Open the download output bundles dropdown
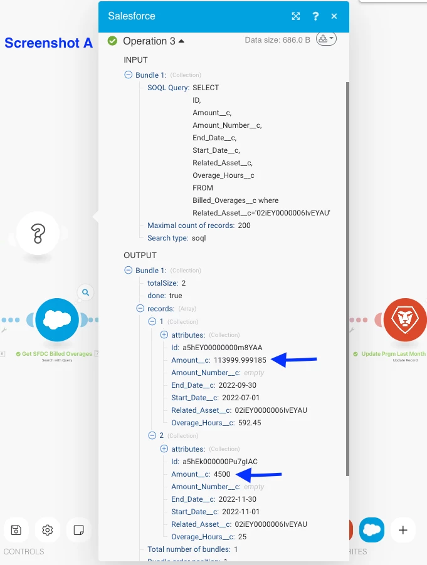 tap(326, 39)
